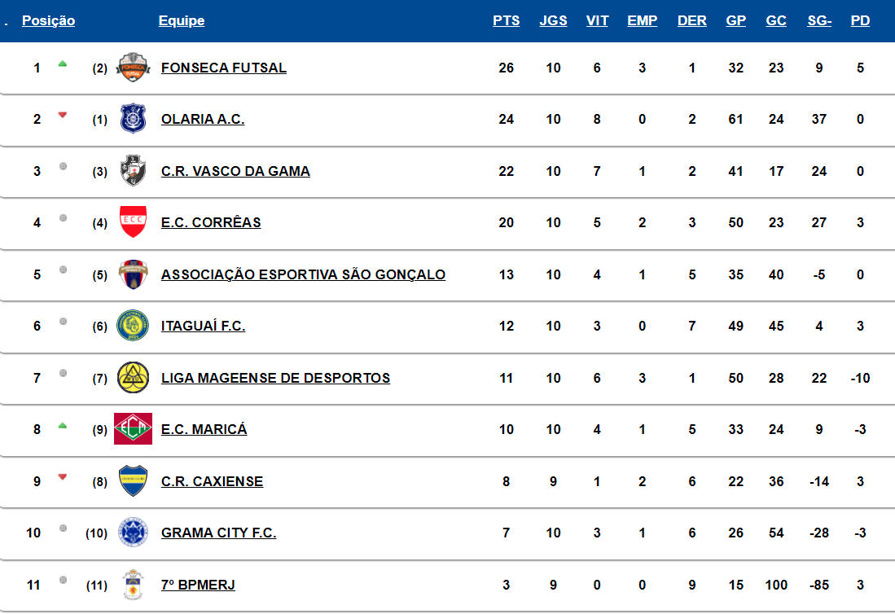The height and width of the screenshot is (614, 895).
Task: Open the FONSECA FUTSAL team link
Action: coord(224,68)
